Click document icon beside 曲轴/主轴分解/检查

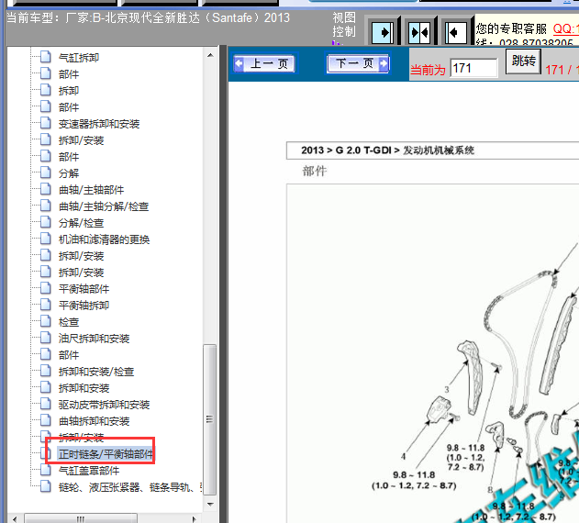[x=45, y=206]
